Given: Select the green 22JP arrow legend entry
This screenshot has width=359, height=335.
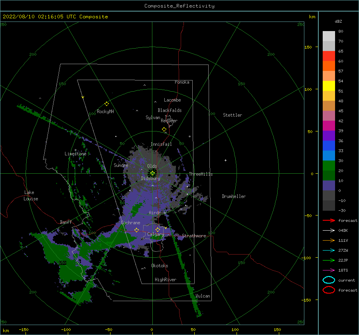Looking at the screenshot, I should [329, 260].
